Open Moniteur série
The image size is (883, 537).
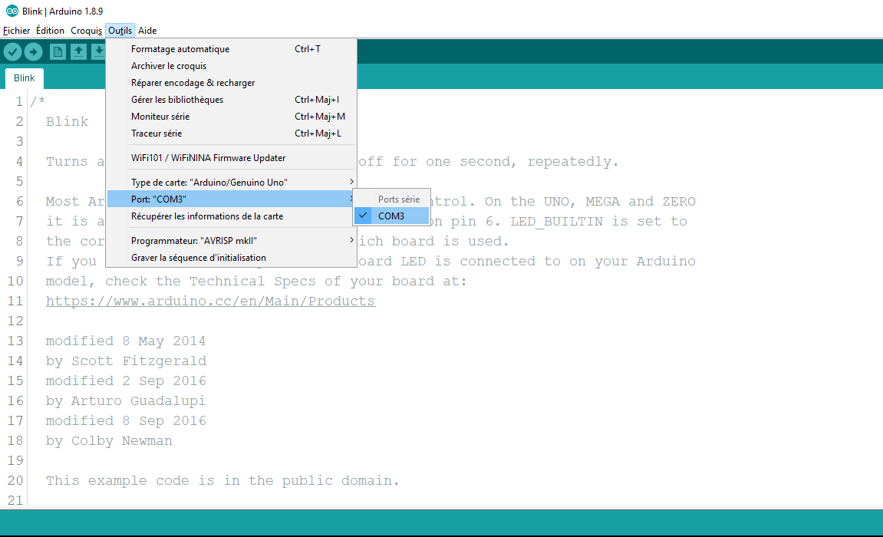[232, 117]
